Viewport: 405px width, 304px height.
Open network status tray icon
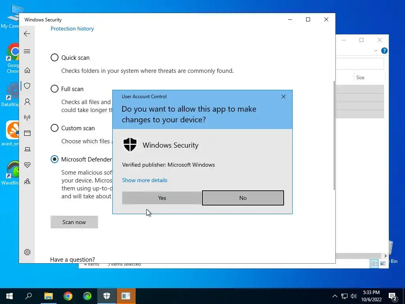coord(344,296)
